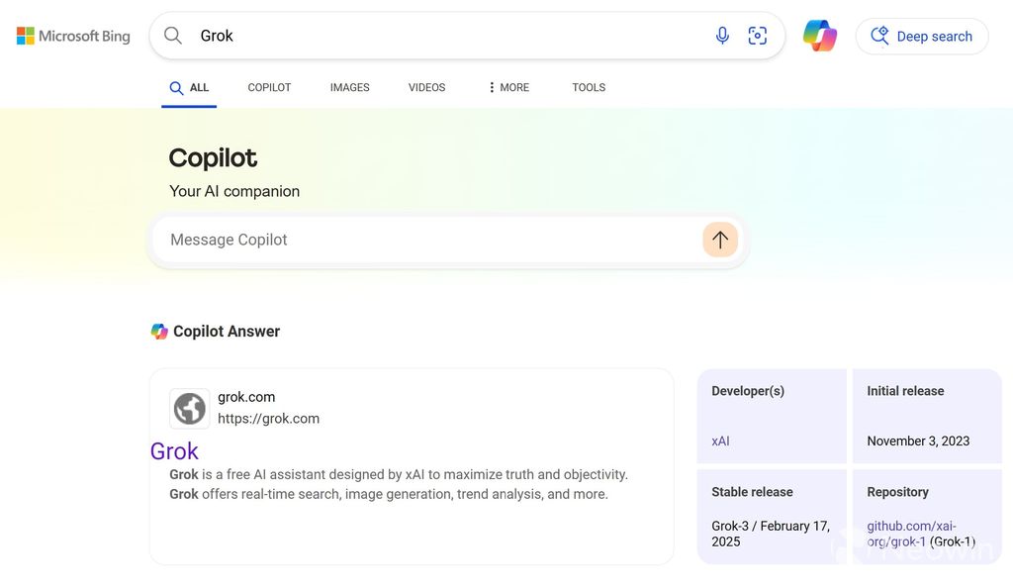Expand the MORE search options menu
Viewport: 1013px width, 588px height.
coord(508,87)
